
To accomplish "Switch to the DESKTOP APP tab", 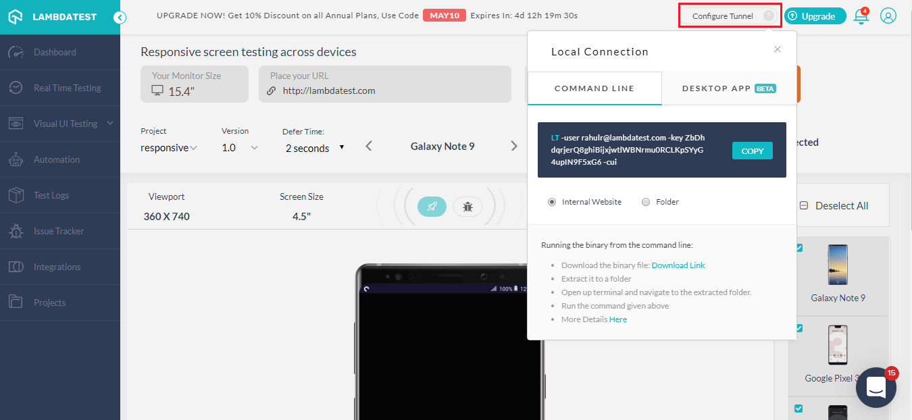I will pyautogui.click(x=729, y=88).
